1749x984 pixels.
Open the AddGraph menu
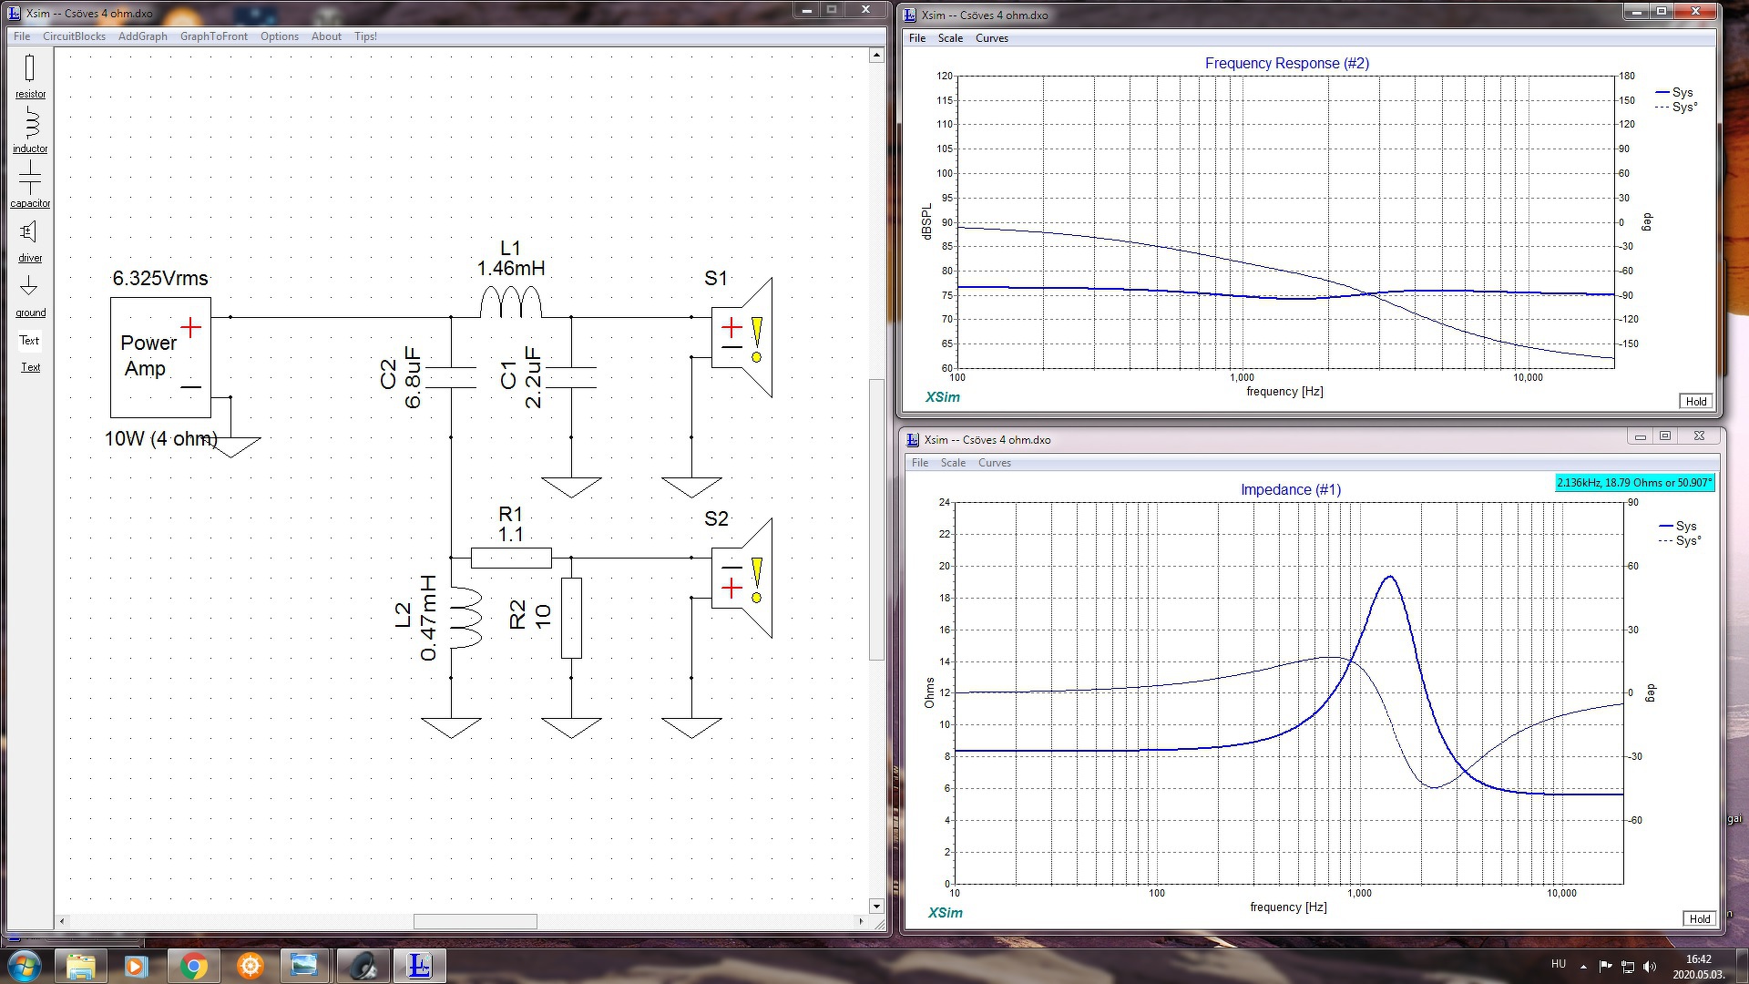pos(142,36)
